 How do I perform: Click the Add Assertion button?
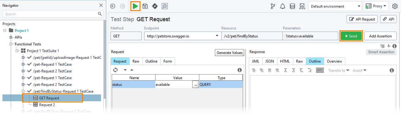point(380,36)
